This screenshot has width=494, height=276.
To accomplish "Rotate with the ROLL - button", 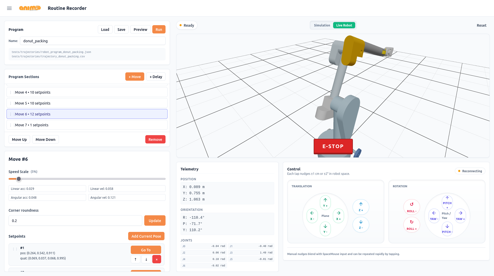I will click(411, 207).
